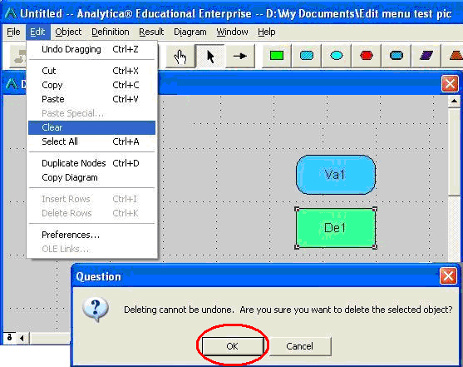
Task: Pick the green rectangle Decision node
Action: (277, 56)
